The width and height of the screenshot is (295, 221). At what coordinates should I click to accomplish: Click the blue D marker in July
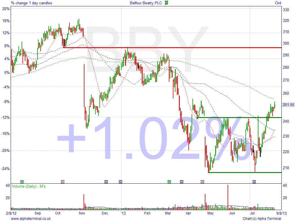pyautogui.click(x=254, y=182)
